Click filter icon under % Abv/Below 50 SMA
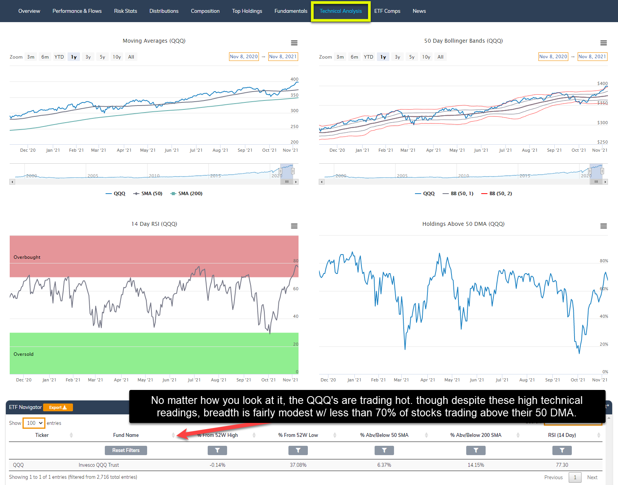This screenshot has width=618, height=485. 384,450
